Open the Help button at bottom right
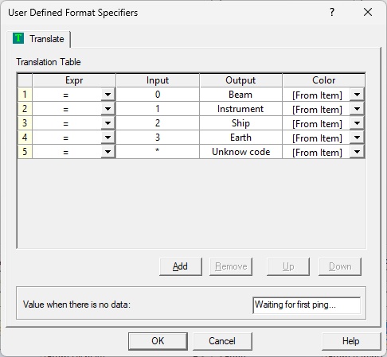 pyautogui.click(x=351, y=341)
